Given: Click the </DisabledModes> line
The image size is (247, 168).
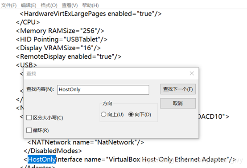Looking at the screenshot, I should pos(53,151).
